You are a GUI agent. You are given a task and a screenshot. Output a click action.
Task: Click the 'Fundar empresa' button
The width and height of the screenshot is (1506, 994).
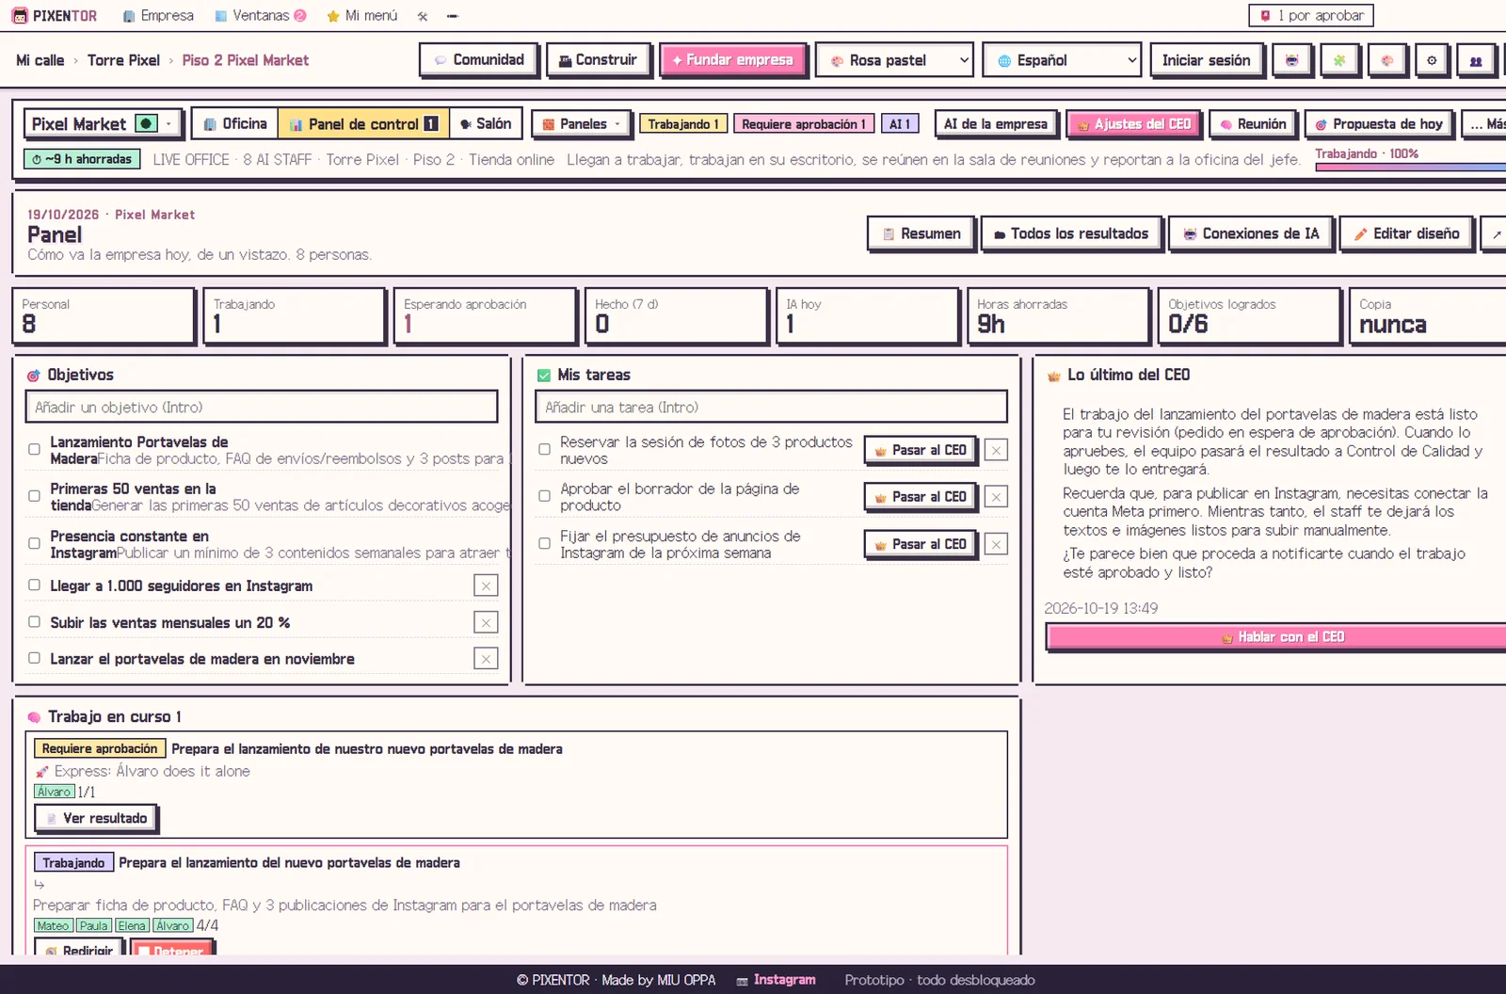point(732,60)
